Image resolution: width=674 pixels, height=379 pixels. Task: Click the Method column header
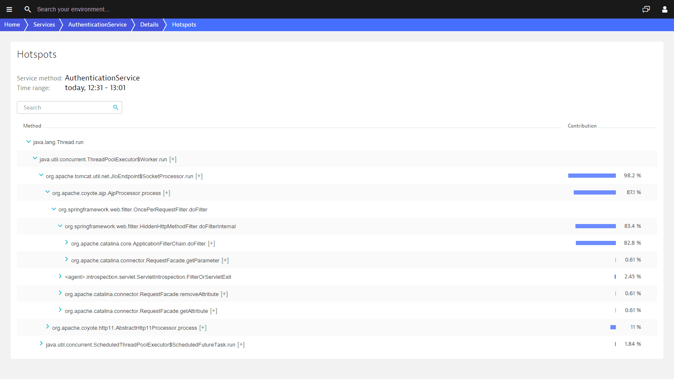tap(32, 126)
